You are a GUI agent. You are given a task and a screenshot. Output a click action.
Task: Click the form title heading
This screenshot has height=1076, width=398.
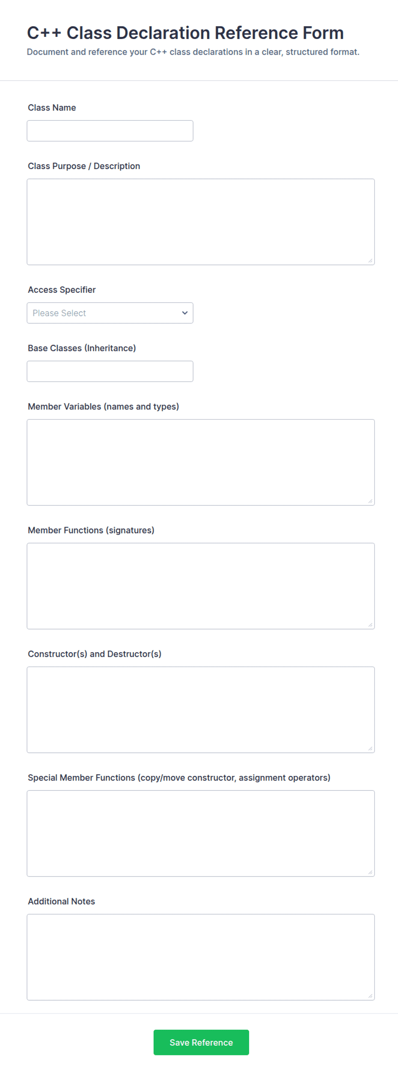185,33
